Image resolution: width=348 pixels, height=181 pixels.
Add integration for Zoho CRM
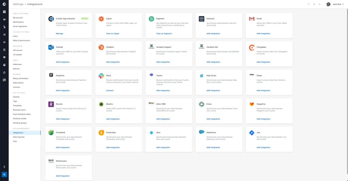(x=163, y=119)
